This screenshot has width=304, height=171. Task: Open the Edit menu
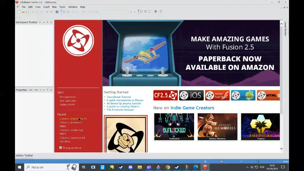click(30, 7)
